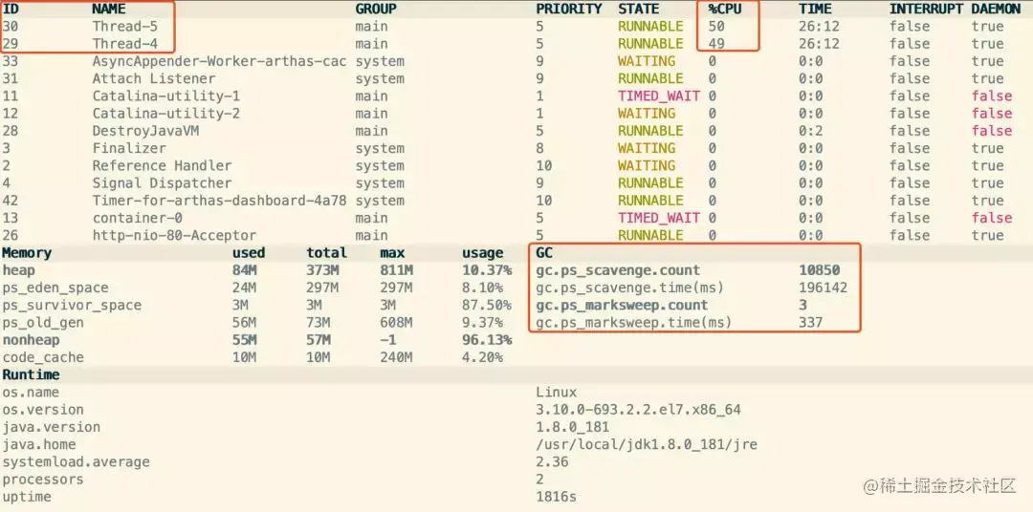Select the DestroyJavaVM thread name
The height and width of the screenshot is (512, 1033).
point(145,131)
